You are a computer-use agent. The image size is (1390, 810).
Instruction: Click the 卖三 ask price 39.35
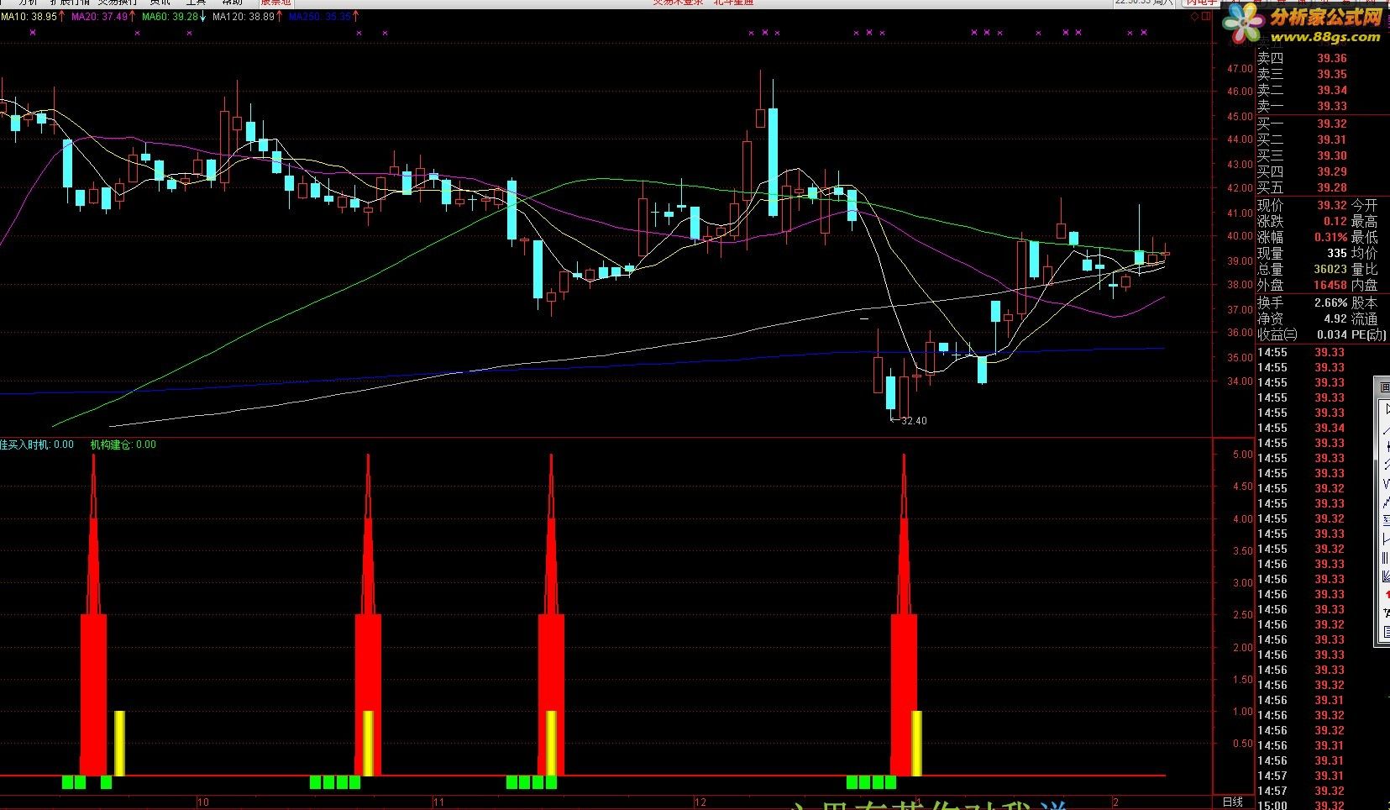pos(1332,74)
